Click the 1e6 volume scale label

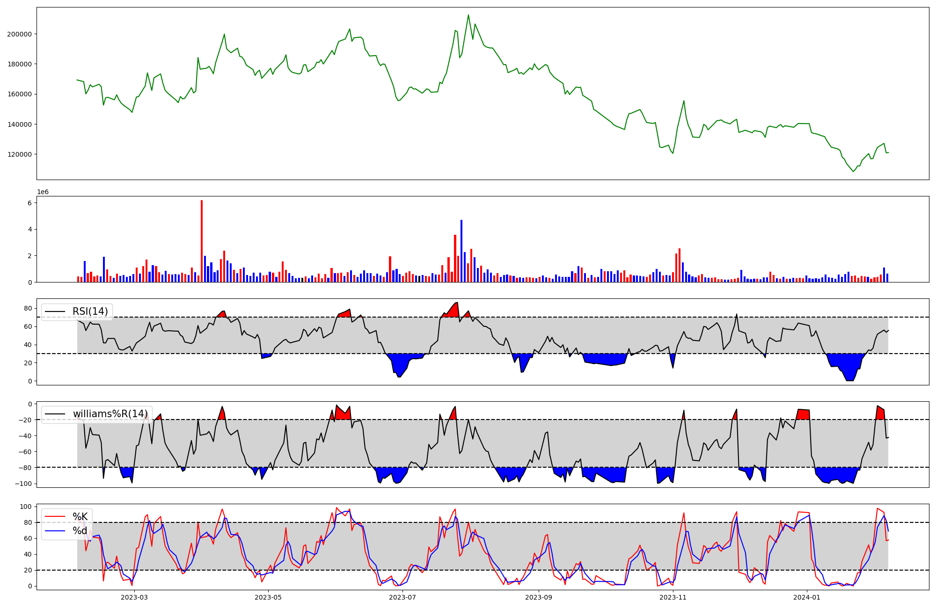(x=43, y=192)
